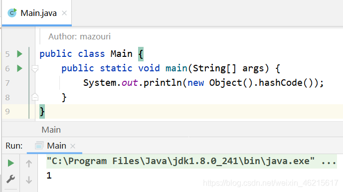Collapse the main method fold marker on line 6

35,69
